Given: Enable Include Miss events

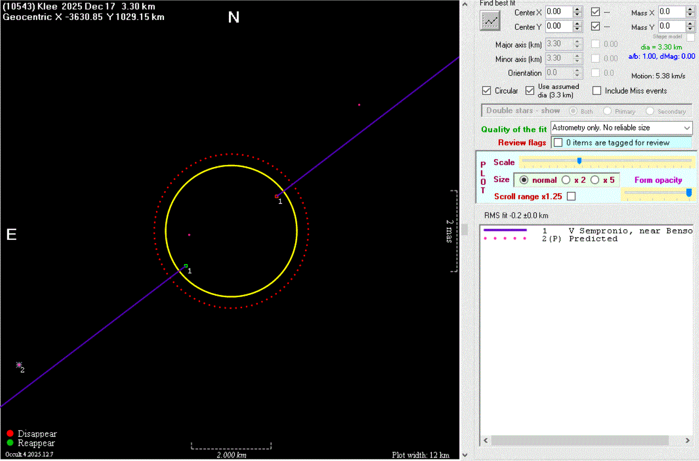Looking at the screenshot, I should click(597, 91).
